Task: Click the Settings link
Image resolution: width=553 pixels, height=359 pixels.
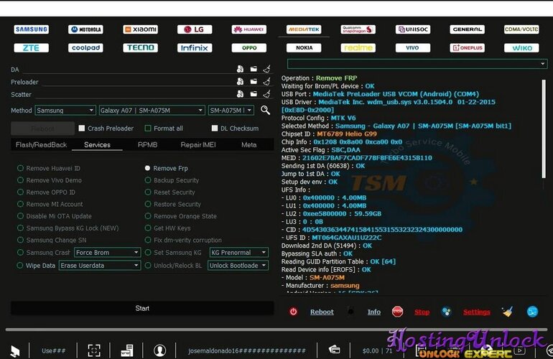Action: (476, 312)
